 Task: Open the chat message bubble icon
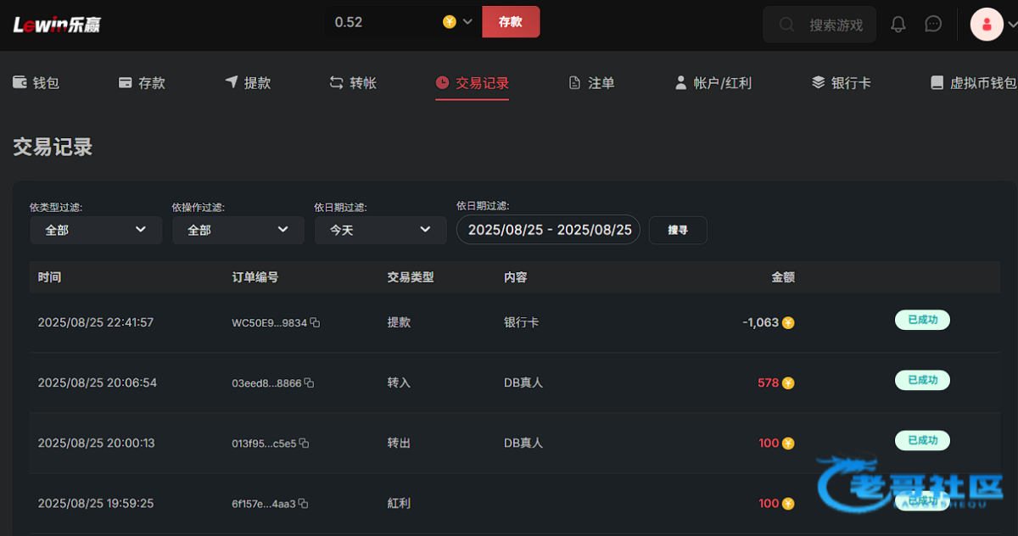(933, 25)
